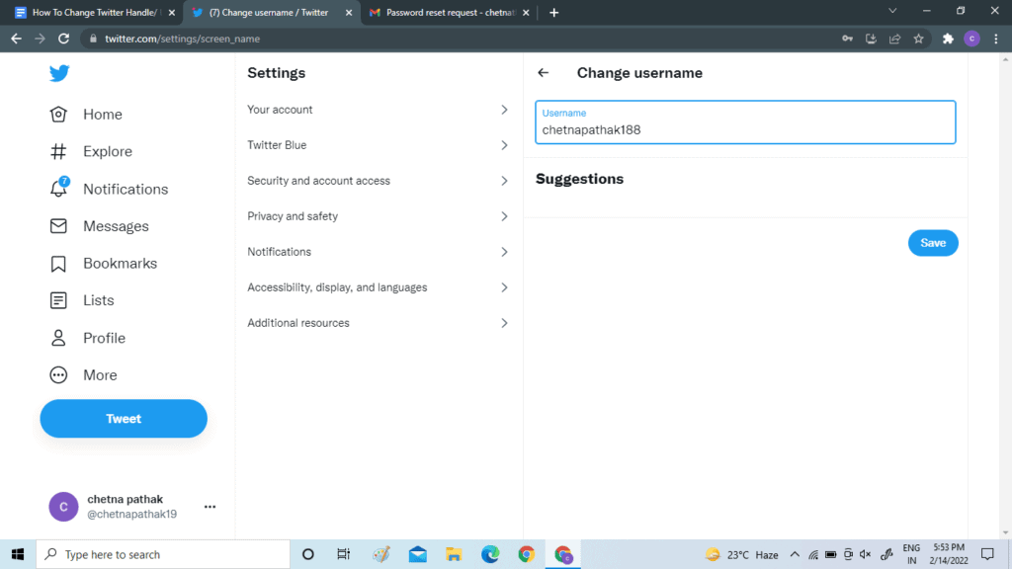1012x569 pixels.
Task: Open the Notifications bell icon
Action: (58, 188)
